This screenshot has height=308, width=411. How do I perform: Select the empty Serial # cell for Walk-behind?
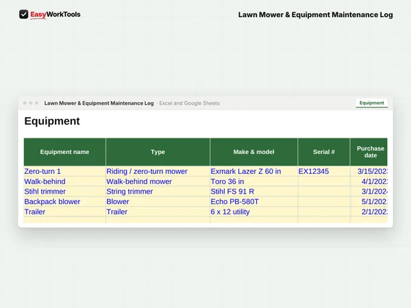point(324,181)
